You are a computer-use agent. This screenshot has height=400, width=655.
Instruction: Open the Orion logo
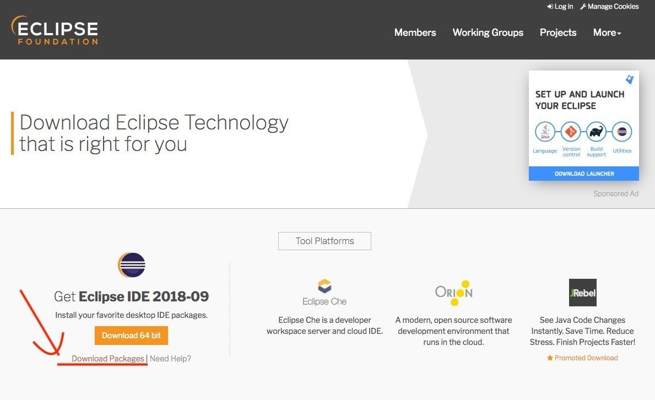(454, 293)
